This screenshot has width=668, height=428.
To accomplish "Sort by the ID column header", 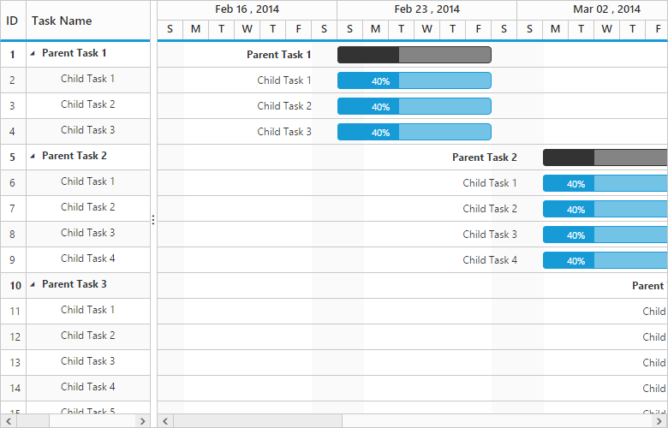I will click(13, 20).
